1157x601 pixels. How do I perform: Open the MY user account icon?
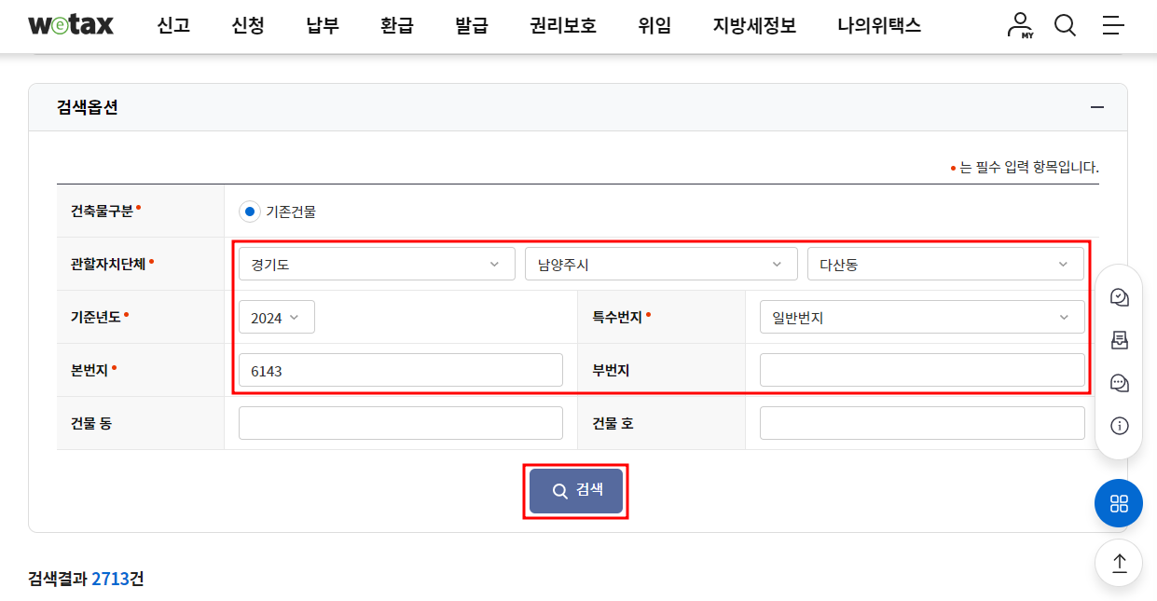(1020, 25)
